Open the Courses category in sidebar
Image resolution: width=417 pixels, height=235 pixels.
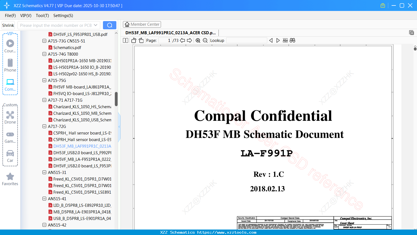tap(10, 46)
